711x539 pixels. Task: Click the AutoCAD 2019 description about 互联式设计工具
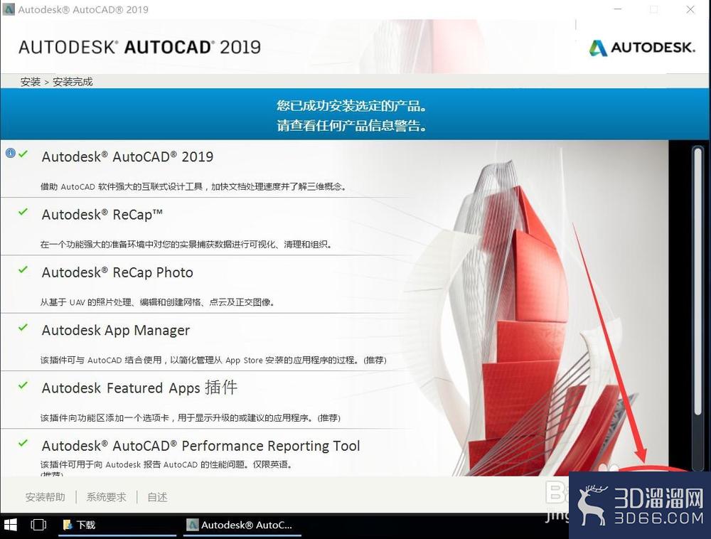[193, 186]
